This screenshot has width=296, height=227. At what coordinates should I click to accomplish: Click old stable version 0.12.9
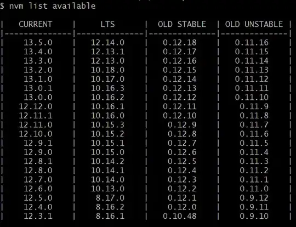(182, 124)
